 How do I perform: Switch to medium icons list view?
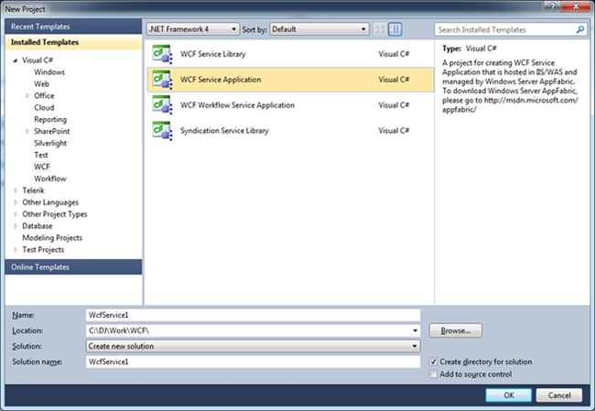tap(395, 29)
